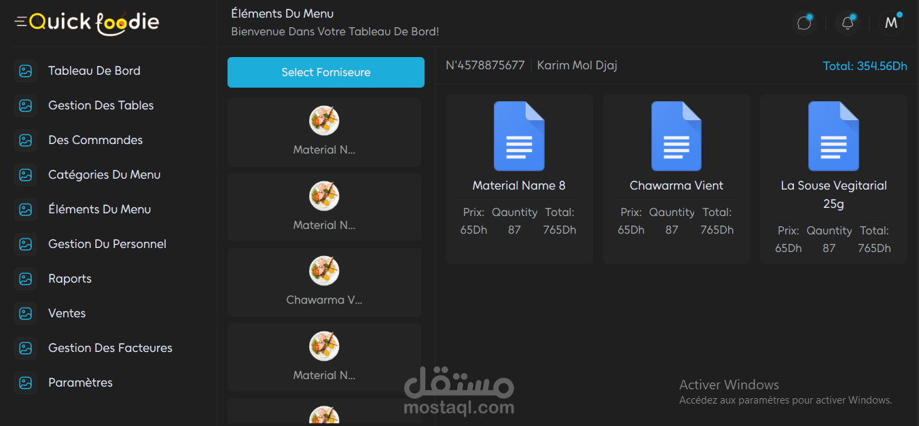The height and width of the screenshot is (426, 919).
Task: Click the Éléments Du Menu sidebar icon
Action: pos(26,209)
